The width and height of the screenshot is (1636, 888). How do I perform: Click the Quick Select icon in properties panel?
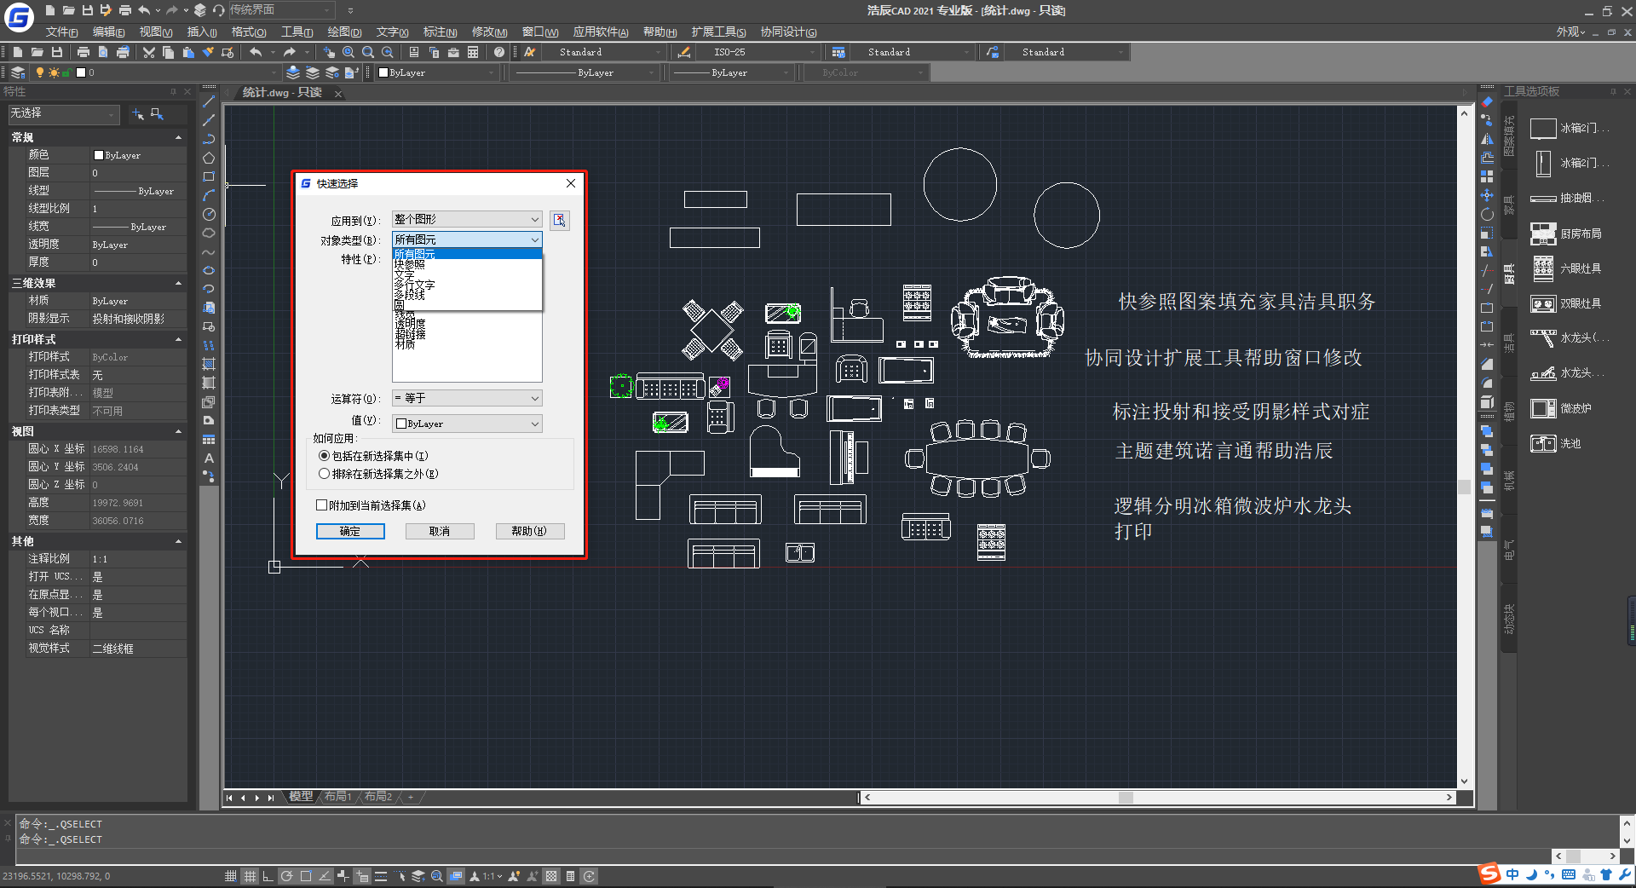click(x=157, y=113)
